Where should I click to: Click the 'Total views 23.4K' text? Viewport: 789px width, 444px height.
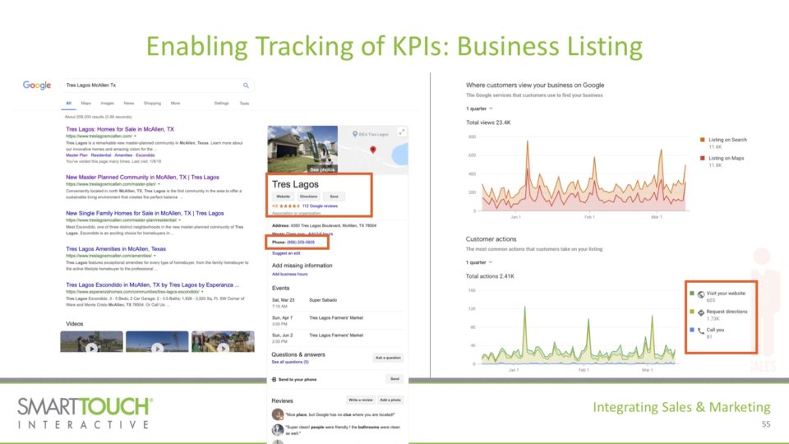pos(488,123)
